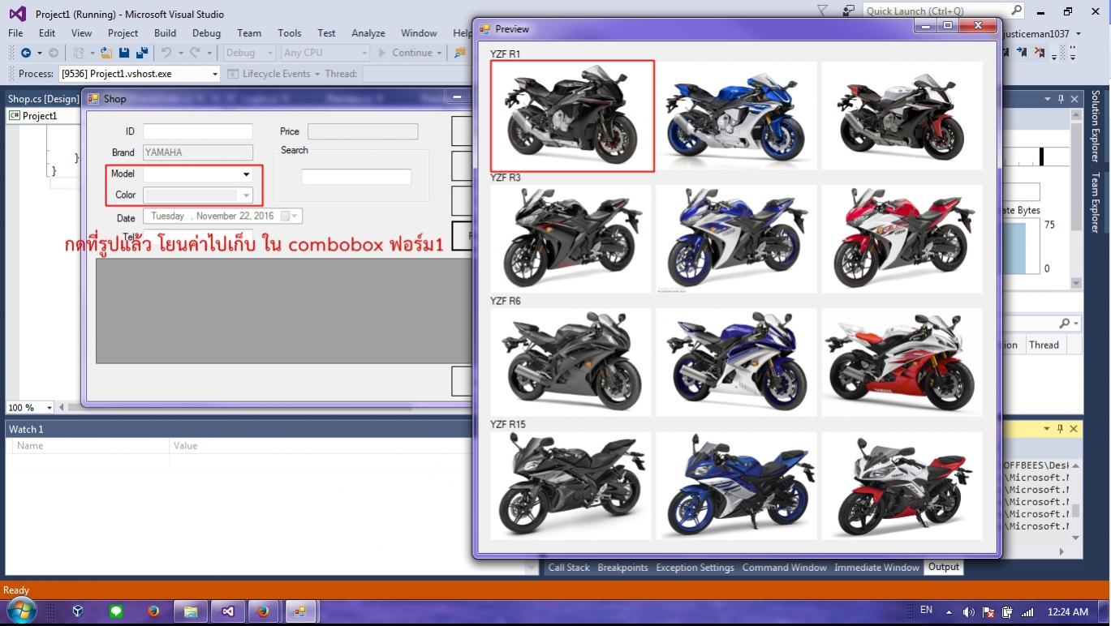Open Windows Start button

click(x=20, y=611)
